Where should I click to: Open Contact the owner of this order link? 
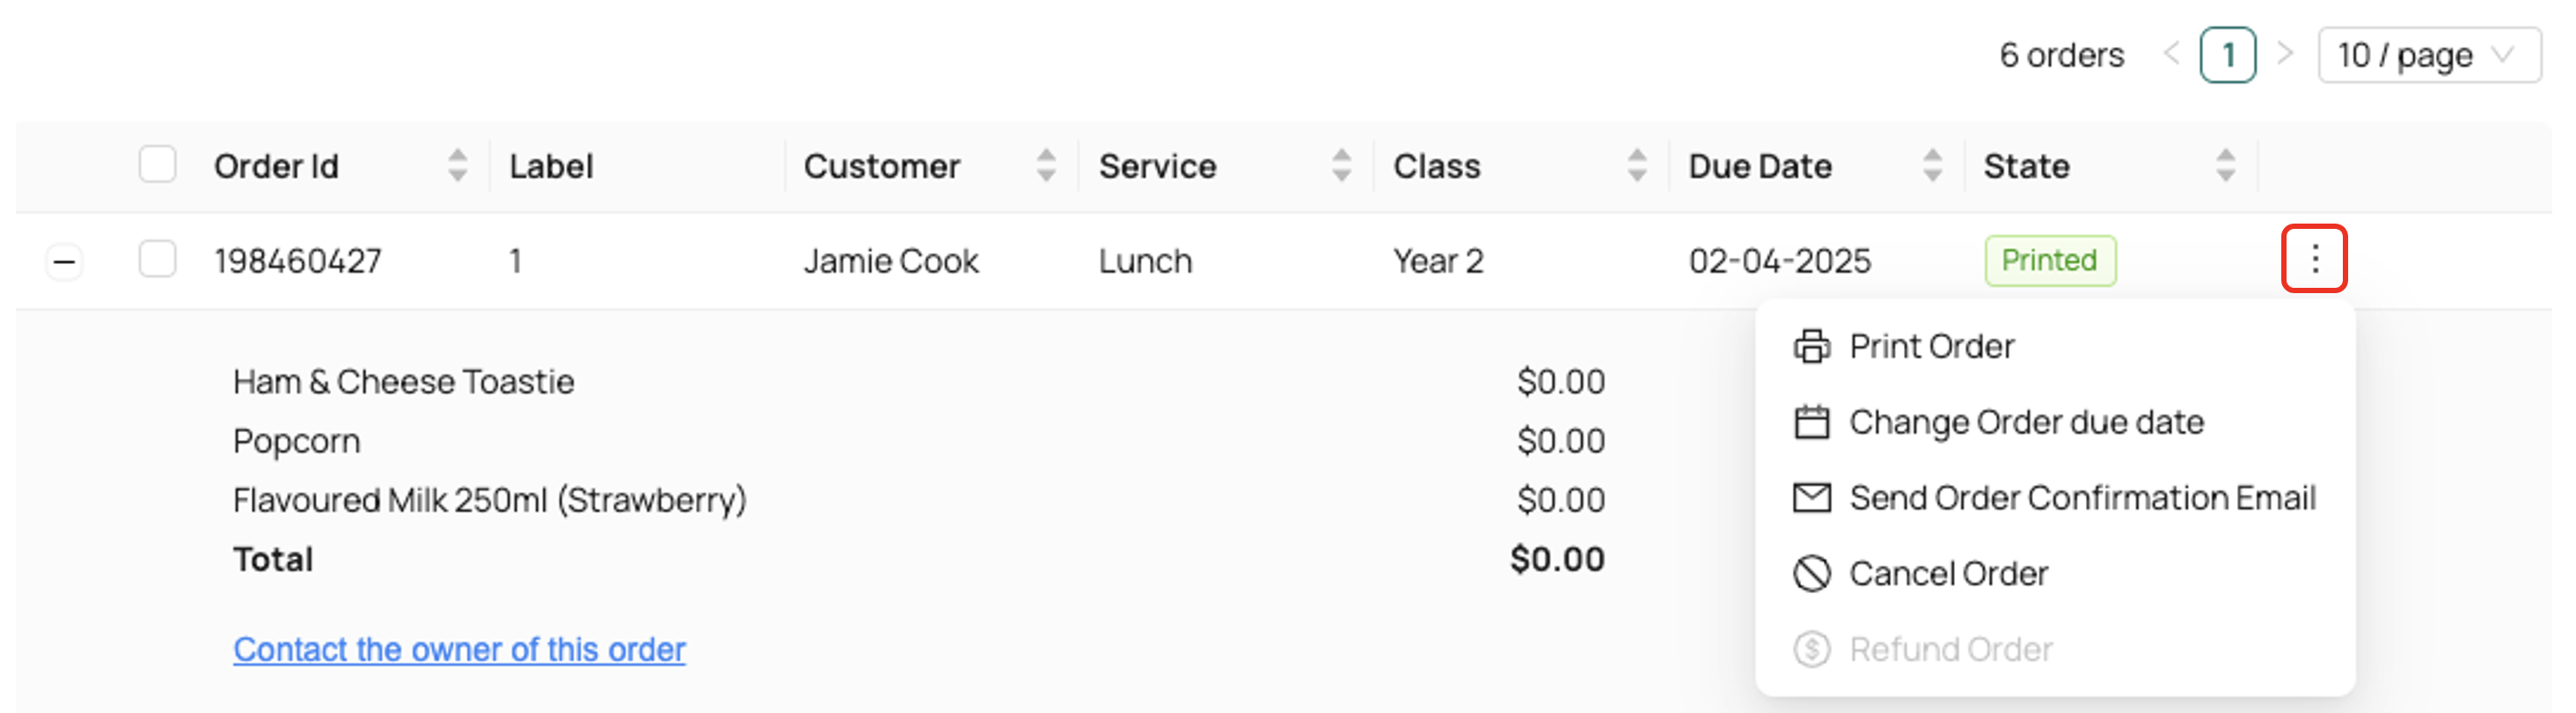click(x=459, y=649)
